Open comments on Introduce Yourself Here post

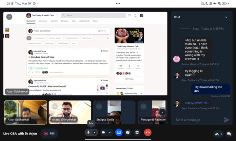pyautogui.click(x=37, y=72)
